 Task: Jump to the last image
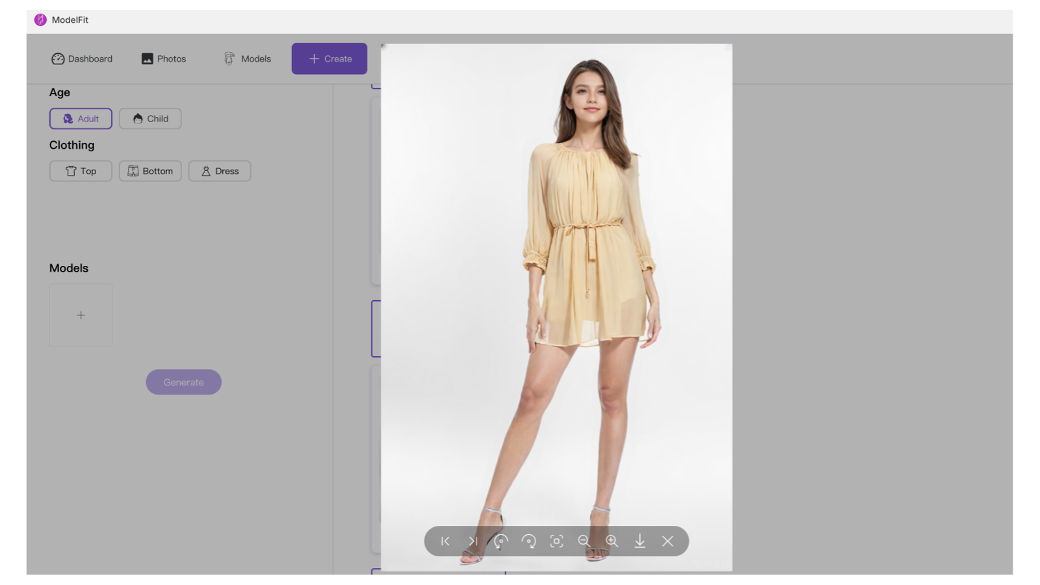pos(473,541)
